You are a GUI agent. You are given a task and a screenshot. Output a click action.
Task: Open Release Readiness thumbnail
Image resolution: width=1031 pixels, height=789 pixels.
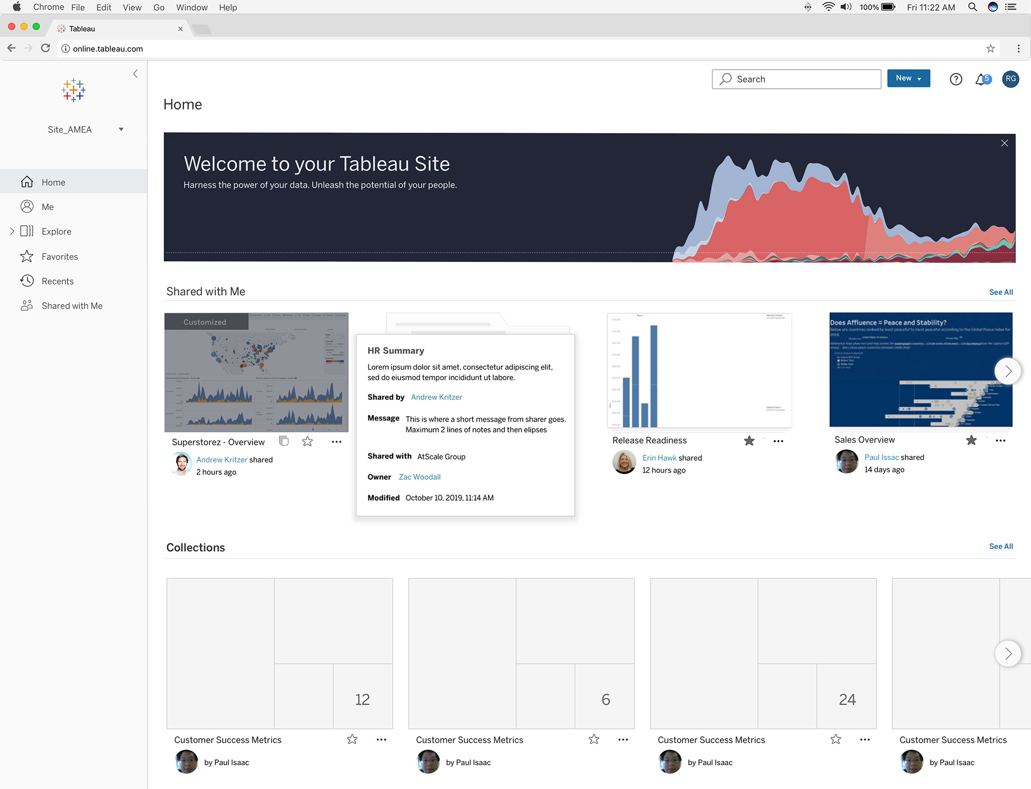tap(699, 371)
